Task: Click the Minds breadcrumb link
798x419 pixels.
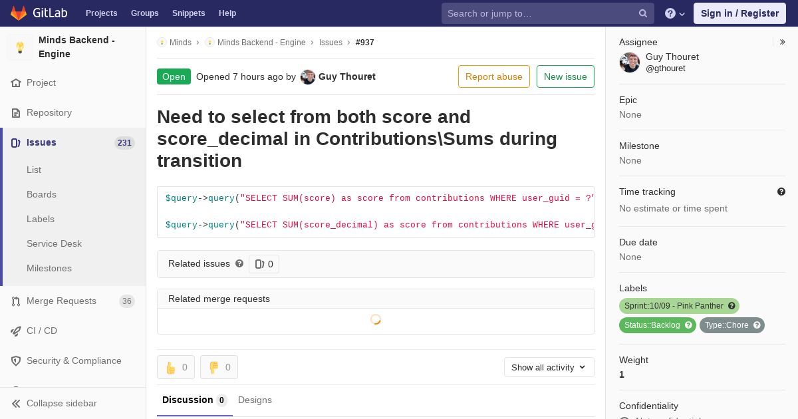Action: (180, 43)
